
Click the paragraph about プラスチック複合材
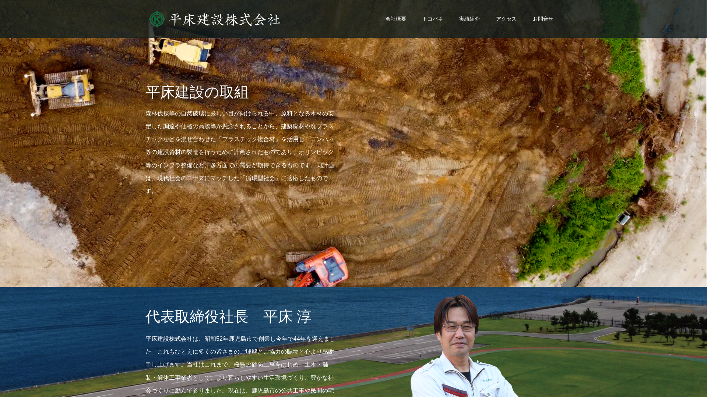point(239,152)
